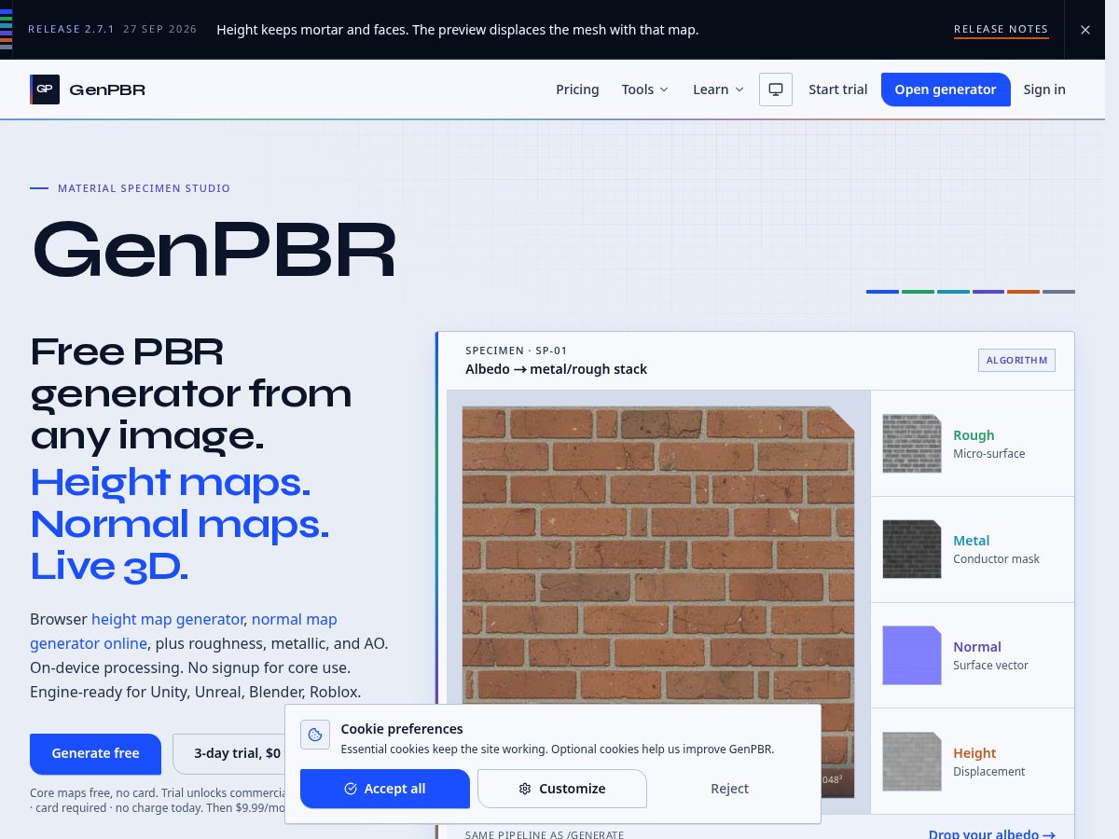1119x839 pixels.
Task: Open the Tools dropdown menu
Action: pyautogui.click(x=645, y=89)
